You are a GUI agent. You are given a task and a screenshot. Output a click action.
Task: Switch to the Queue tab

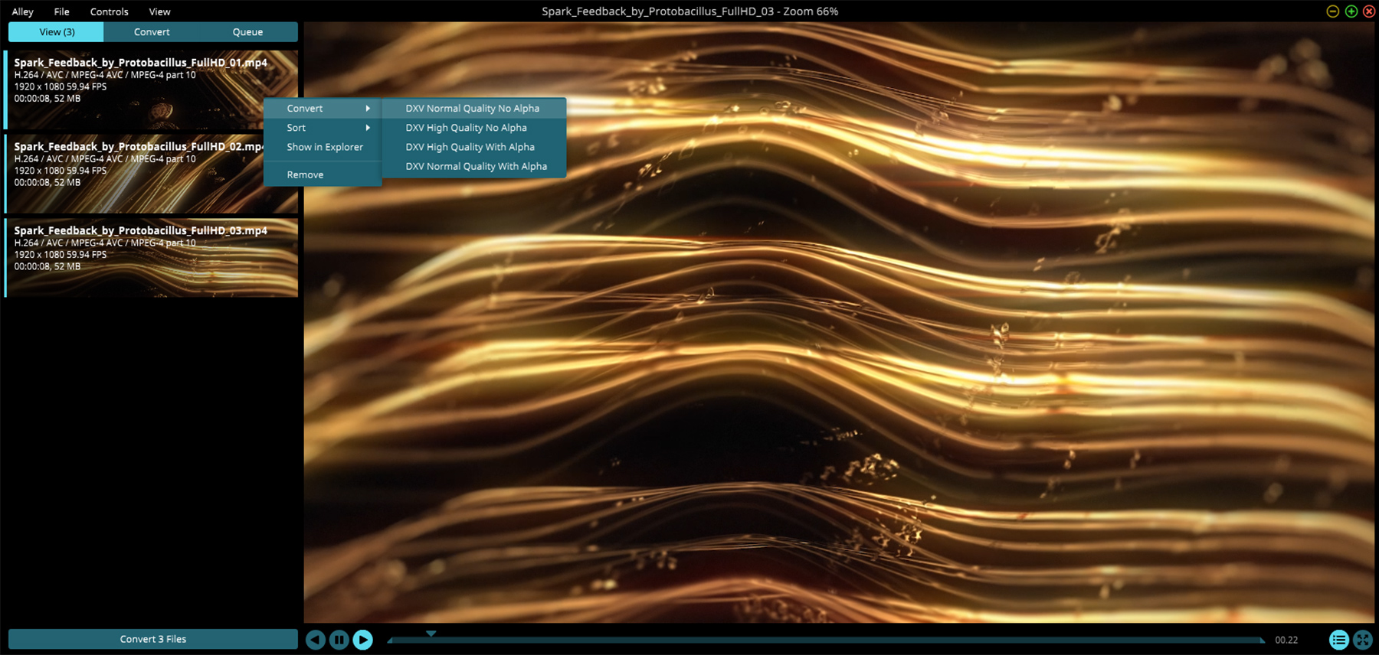[247, 32]
